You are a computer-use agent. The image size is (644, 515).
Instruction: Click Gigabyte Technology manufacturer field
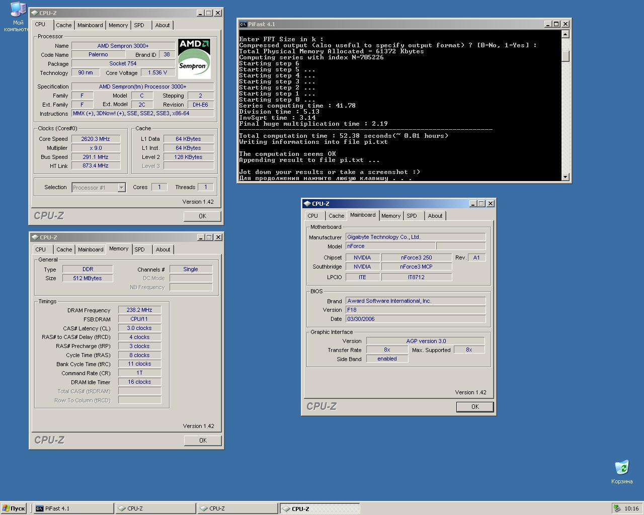tap(416, 237)
